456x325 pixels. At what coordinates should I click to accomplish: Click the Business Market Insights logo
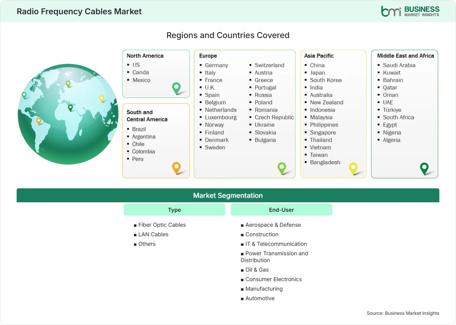click(x=410, y=11)
